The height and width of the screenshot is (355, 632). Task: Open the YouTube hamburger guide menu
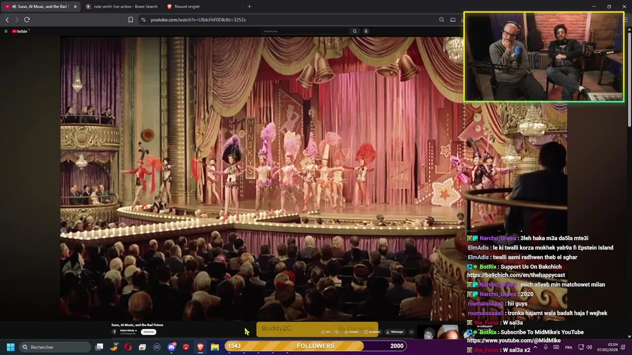pyautogui.click(x=6, y=31)
